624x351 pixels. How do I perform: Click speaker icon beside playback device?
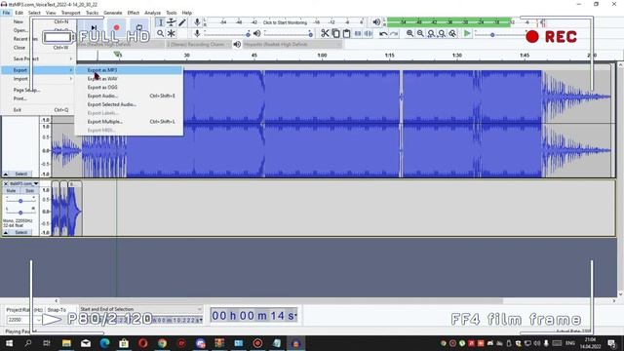(237, 44)
